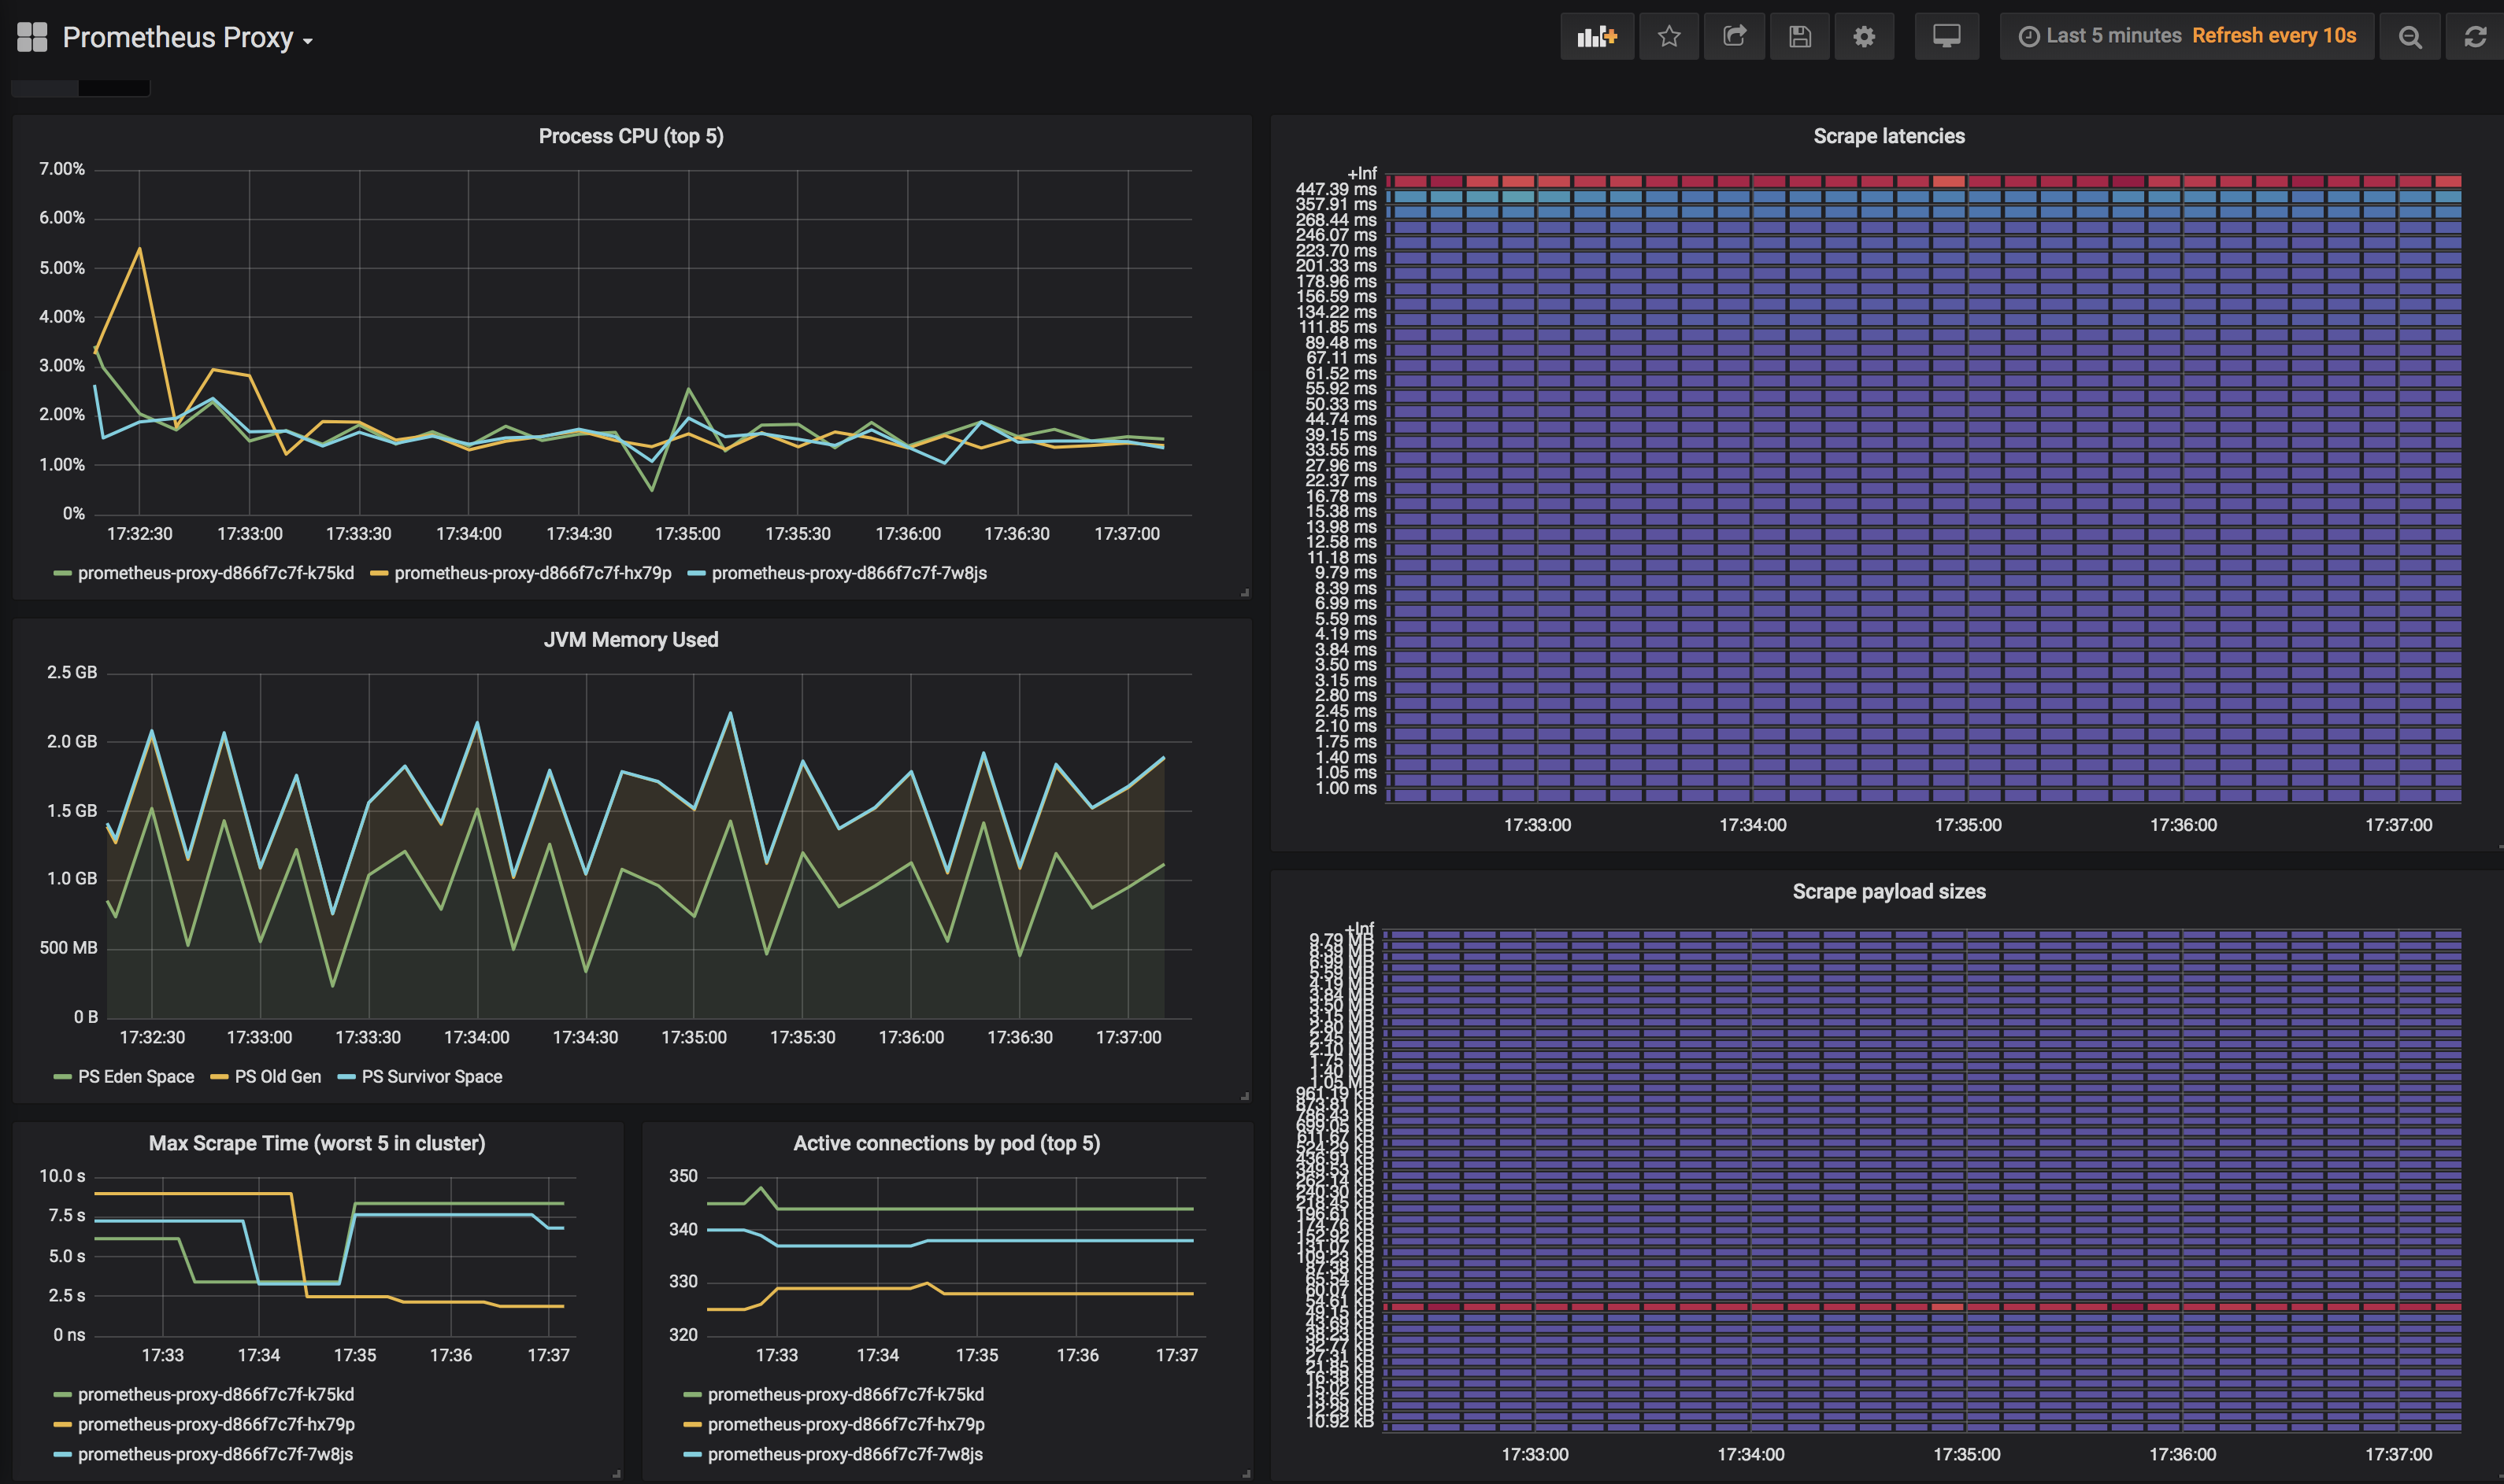Click the bar chart icon in toolbar
The image size is (2504, 1484).
pyautogui.click(x=1594, y=34)
